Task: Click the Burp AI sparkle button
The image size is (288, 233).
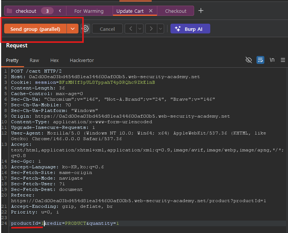Action: 190,29
